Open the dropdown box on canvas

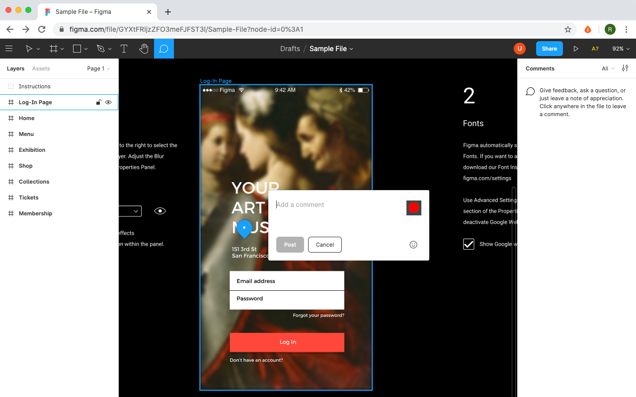tap(130, 211)
